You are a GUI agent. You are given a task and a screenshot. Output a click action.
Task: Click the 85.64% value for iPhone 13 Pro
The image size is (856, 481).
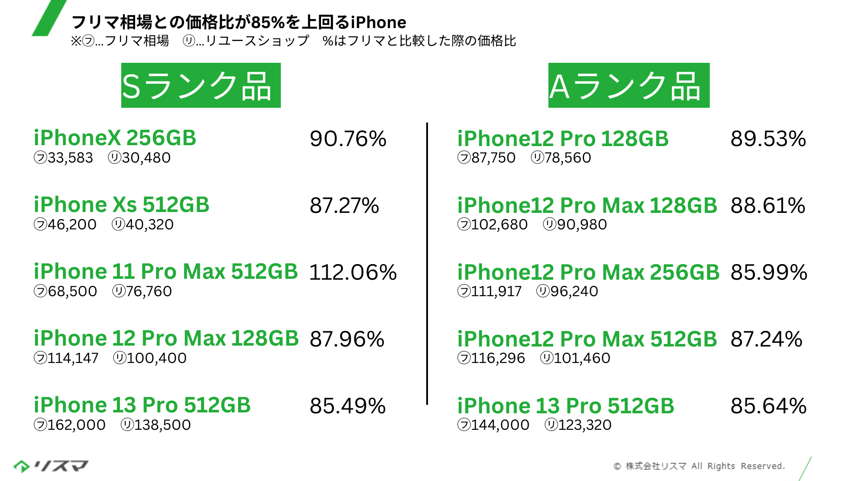click(x=769, y=406)
